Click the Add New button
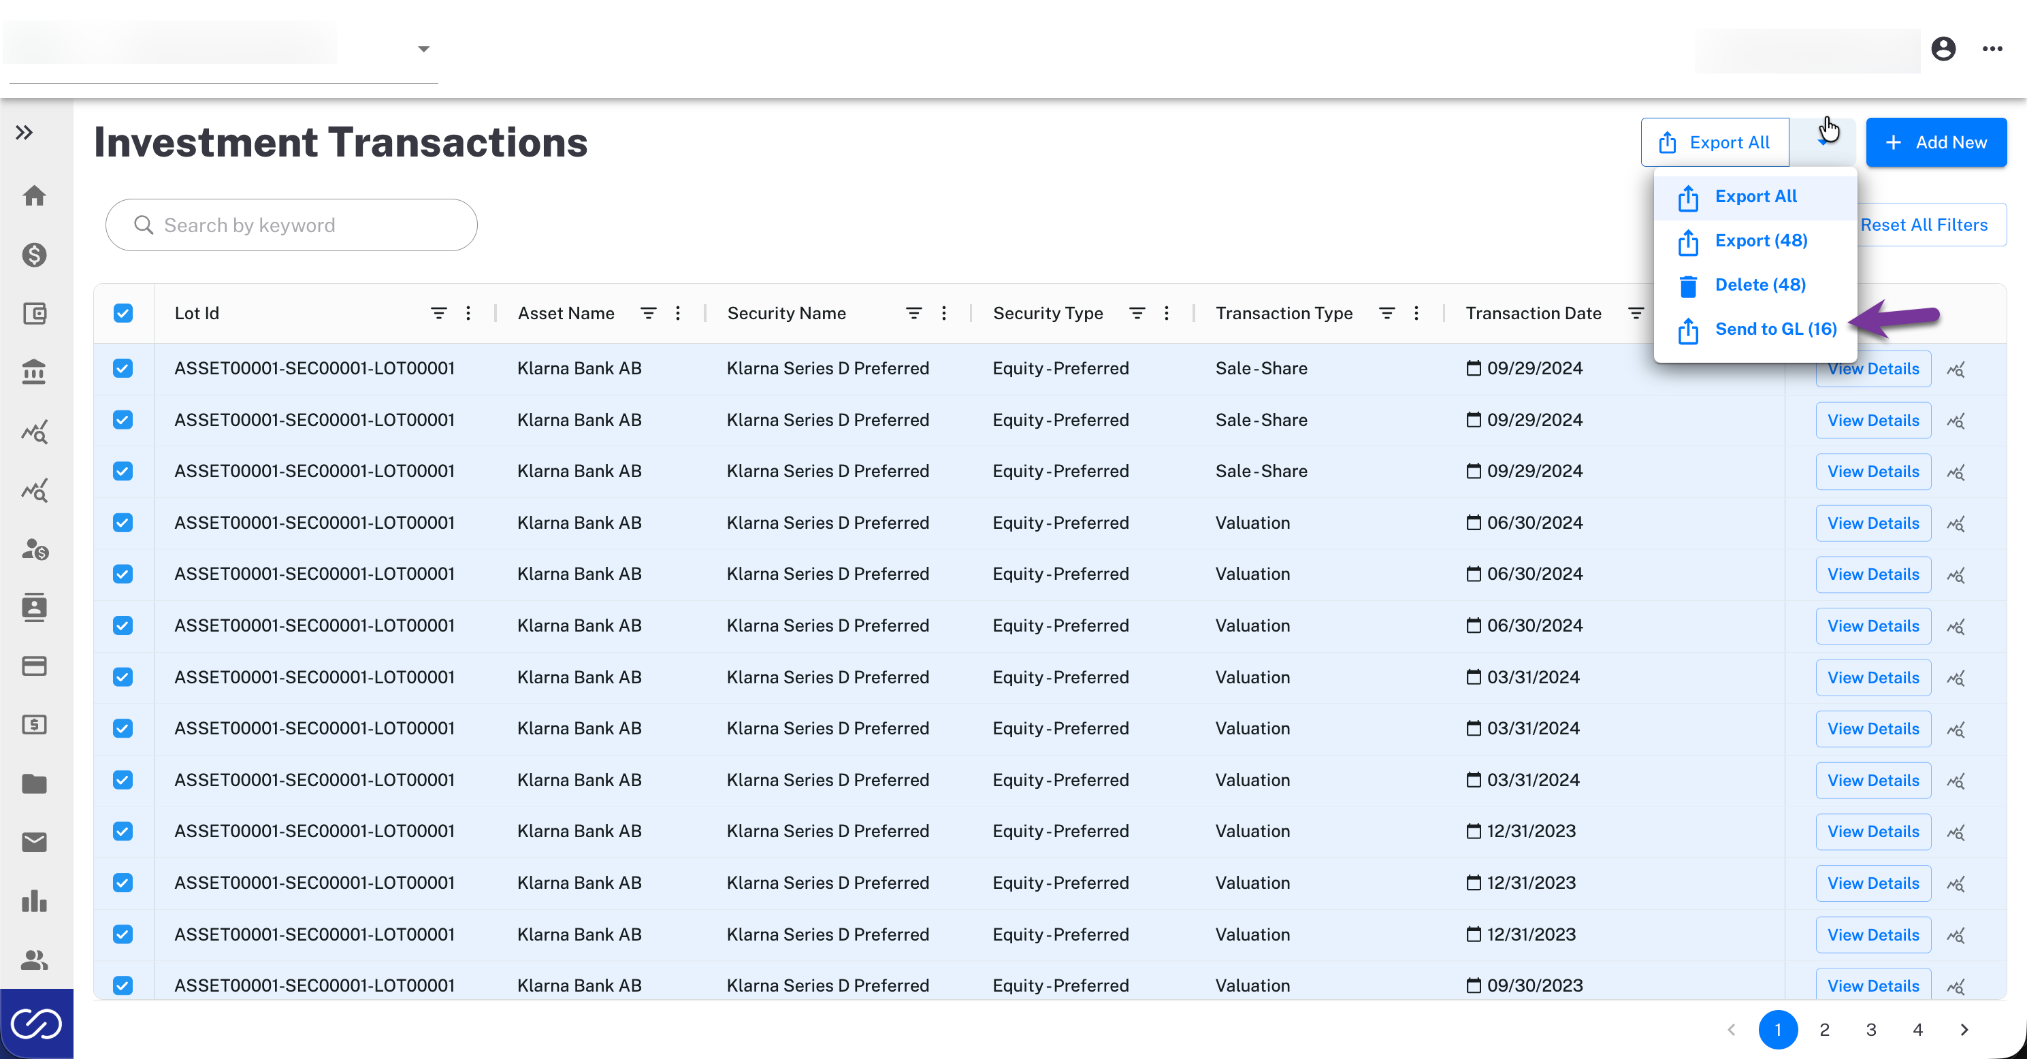The width and height of the screenshot is (2027, 1059). [1936, 142]
